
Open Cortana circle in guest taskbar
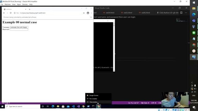coord(43,106)
